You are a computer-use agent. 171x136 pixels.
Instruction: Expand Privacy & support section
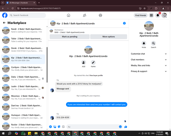149,71
